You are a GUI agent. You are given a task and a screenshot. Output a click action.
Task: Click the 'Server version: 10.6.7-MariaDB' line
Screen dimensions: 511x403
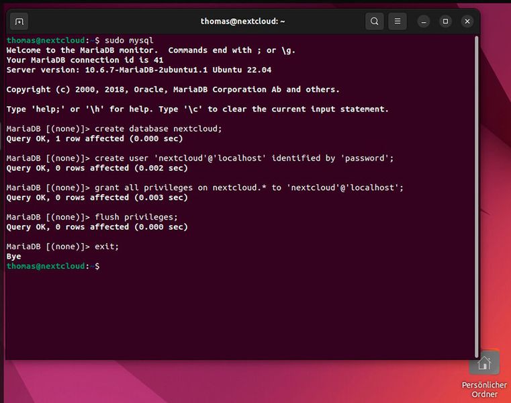139,70
